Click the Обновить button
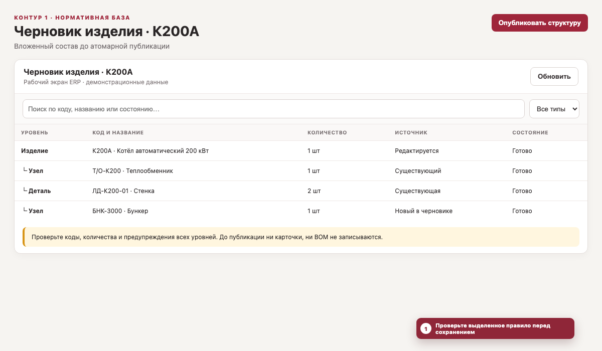This screenshot has height=351, width=602. tap(554, 77)
